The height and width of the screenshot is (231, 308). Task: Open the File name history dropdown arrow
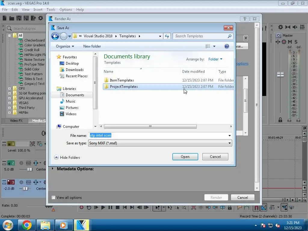pyautogui.click(x=229, y=136)
